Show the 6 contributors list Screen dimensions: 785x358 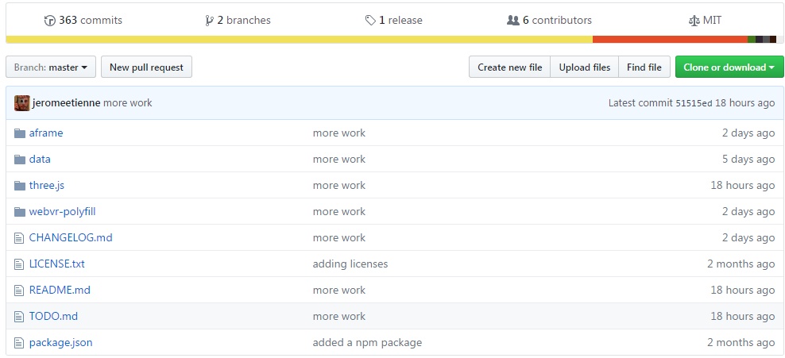pos(549,21)
